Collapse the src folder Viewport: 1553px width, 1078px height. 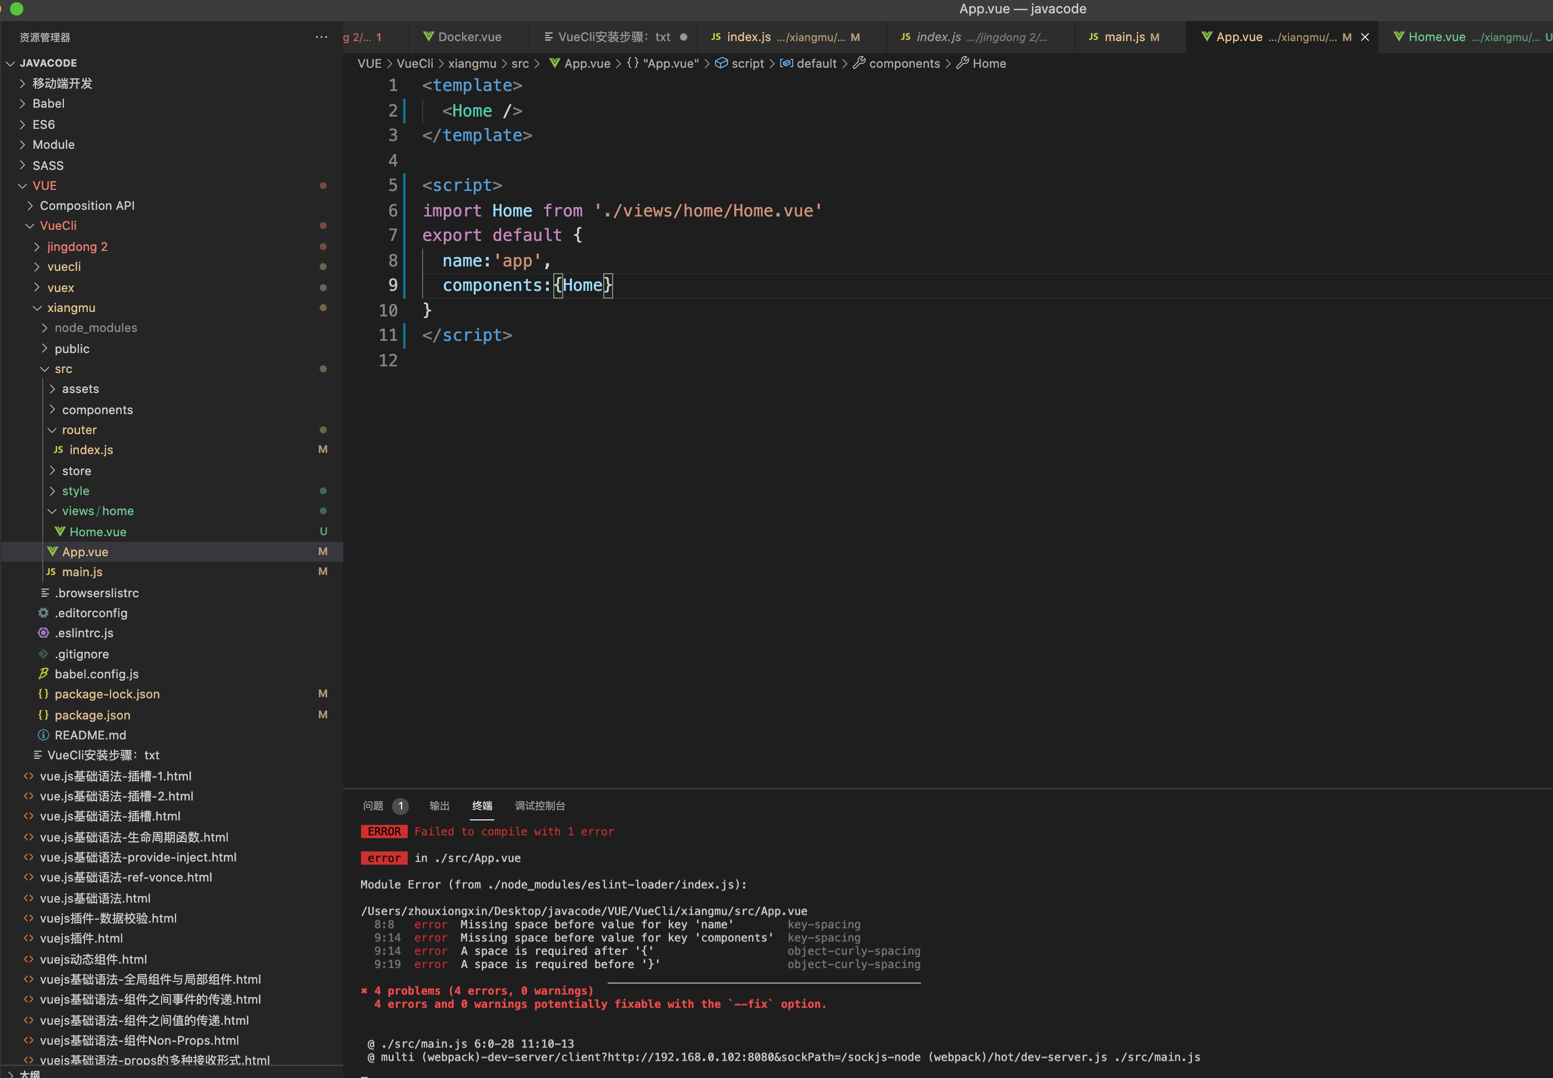pos(44,369)
